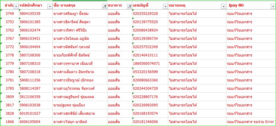
Task: Select student ID cell 5808111356
Action: click(30, 80)
